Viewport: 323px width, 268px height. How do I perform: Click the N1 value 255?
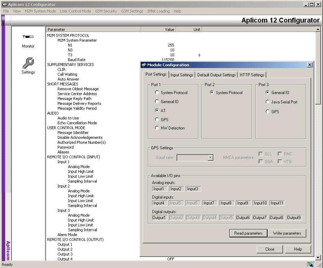pyautogui.click(x=171, y=45)
